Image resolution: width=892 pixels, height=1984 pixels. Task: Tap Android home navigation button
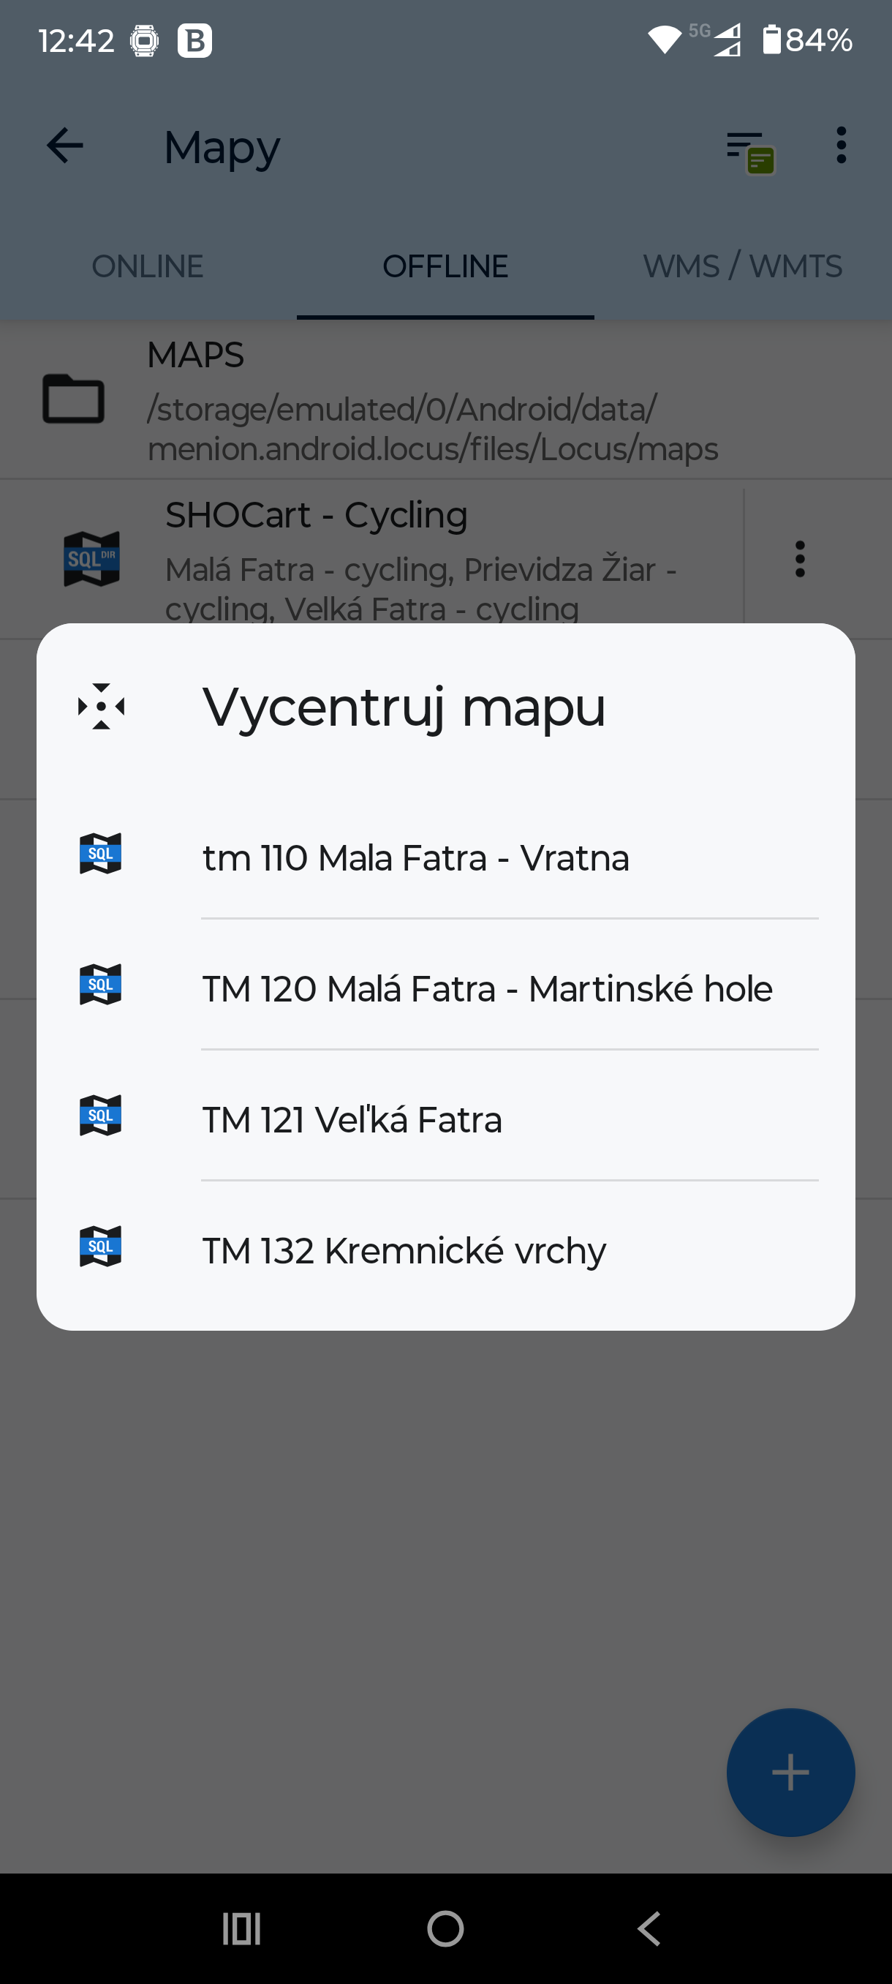pos(445,1928)
